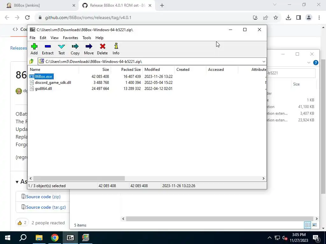Open Chrome three-dot menu
The height and width of the screenshot is (244, 326).
click(x=319, y=17)
